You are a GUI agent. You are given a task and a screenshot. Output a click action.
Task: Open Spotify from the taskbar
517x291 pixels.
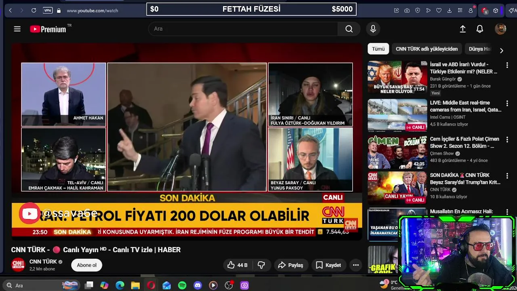(182, 285)
